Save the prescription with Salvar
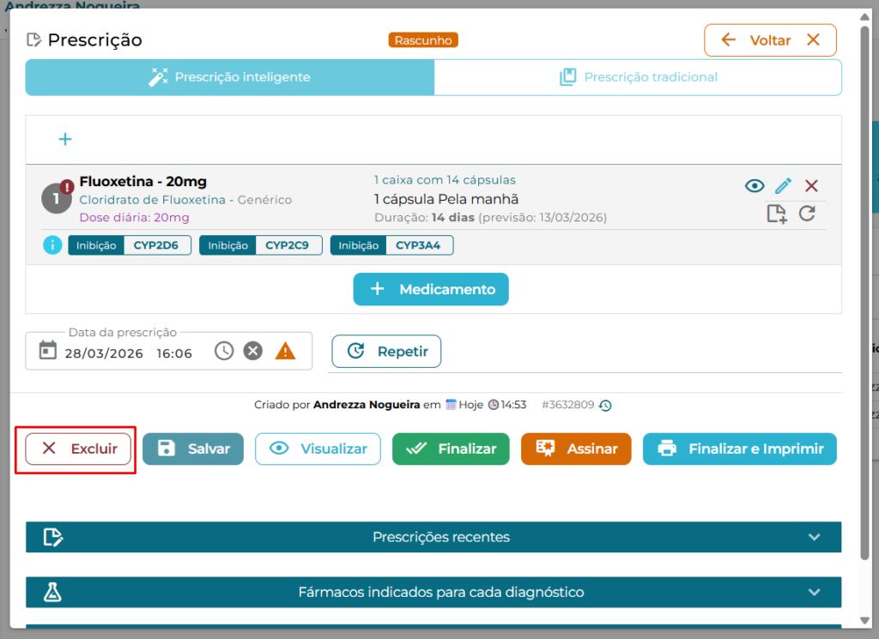The image size is (879, 639). [x=193, y=449]
